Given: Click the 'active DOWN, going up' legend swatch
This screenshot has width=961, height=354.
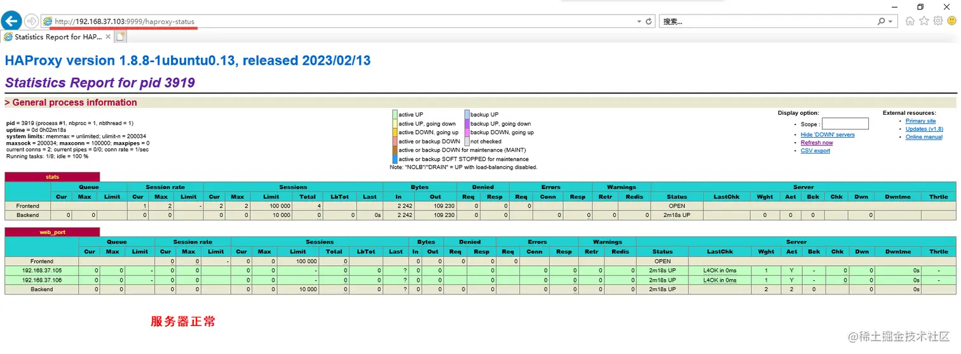Looking at the screenshot, I should 395,133.
